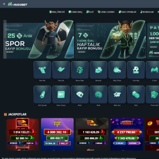Screen dimensions: 159x159
Task: Launch Hızlı Oyunlar rocket icon tile
Action: pos(42,94)
